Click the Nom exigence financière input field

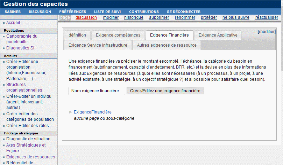(x=97, y=91)
